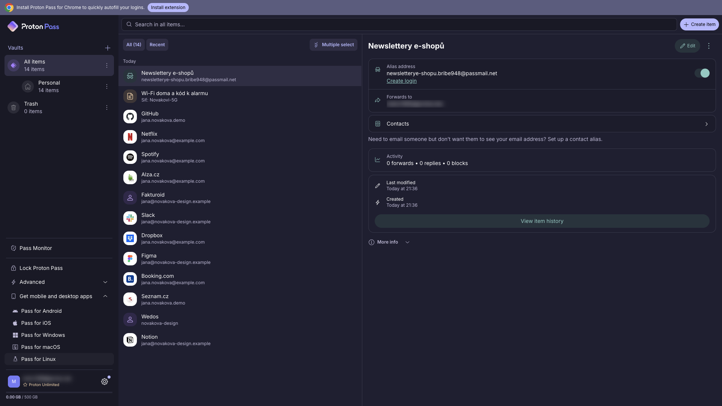Open the Fakturoid item
The height and width of the screenshot is (406, 722).
pyautogui.click(x=240, y=198)
